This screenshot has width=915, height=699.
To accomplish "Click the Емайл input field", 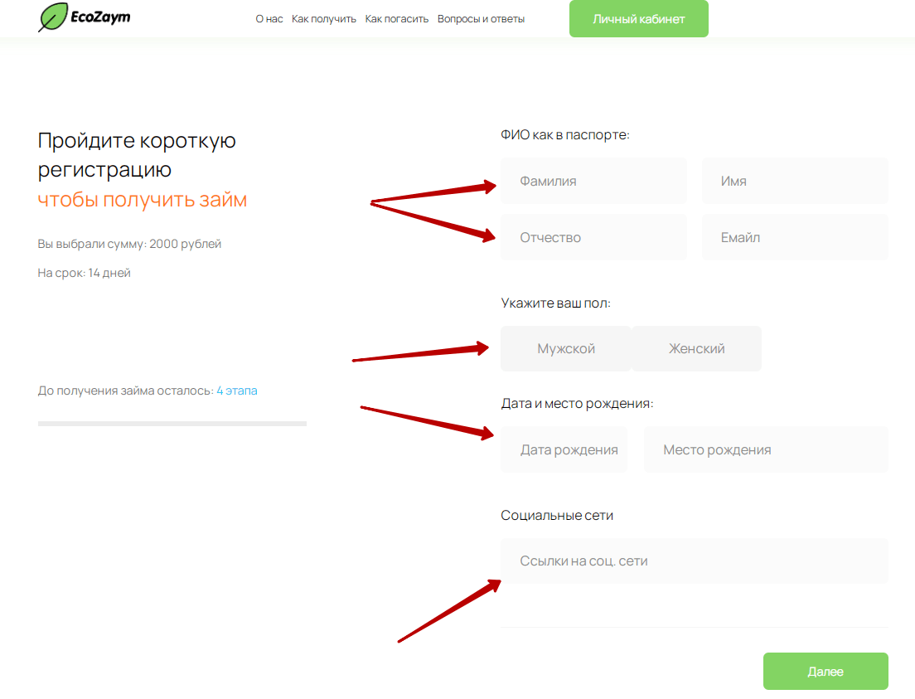I will coord(795,237).
